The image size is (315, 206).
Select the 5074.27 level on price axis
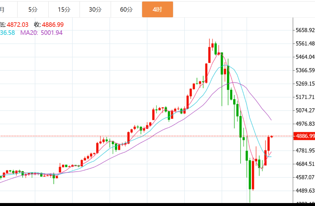tap(305, 111)
